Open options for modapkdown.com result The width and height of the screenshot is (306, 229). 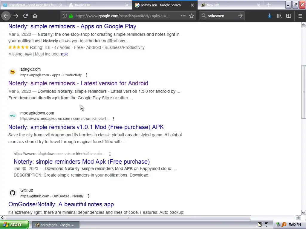point(114,119)
